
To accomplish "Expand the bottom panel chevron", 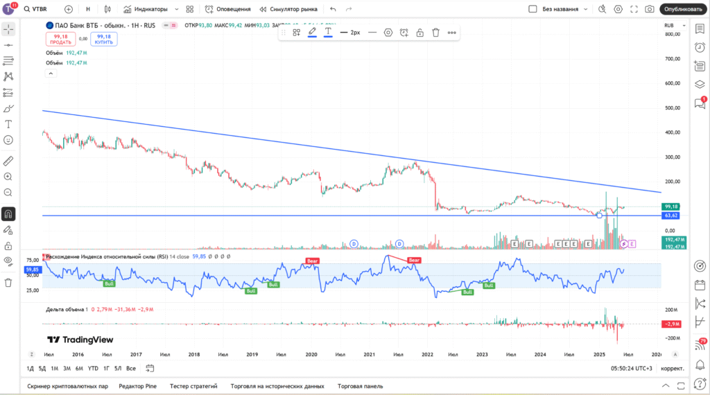I will pos(666,386).
